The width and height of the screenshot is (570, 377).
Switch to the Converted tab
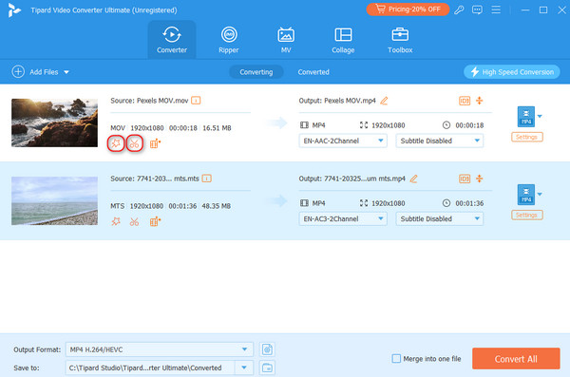[313, 72]
